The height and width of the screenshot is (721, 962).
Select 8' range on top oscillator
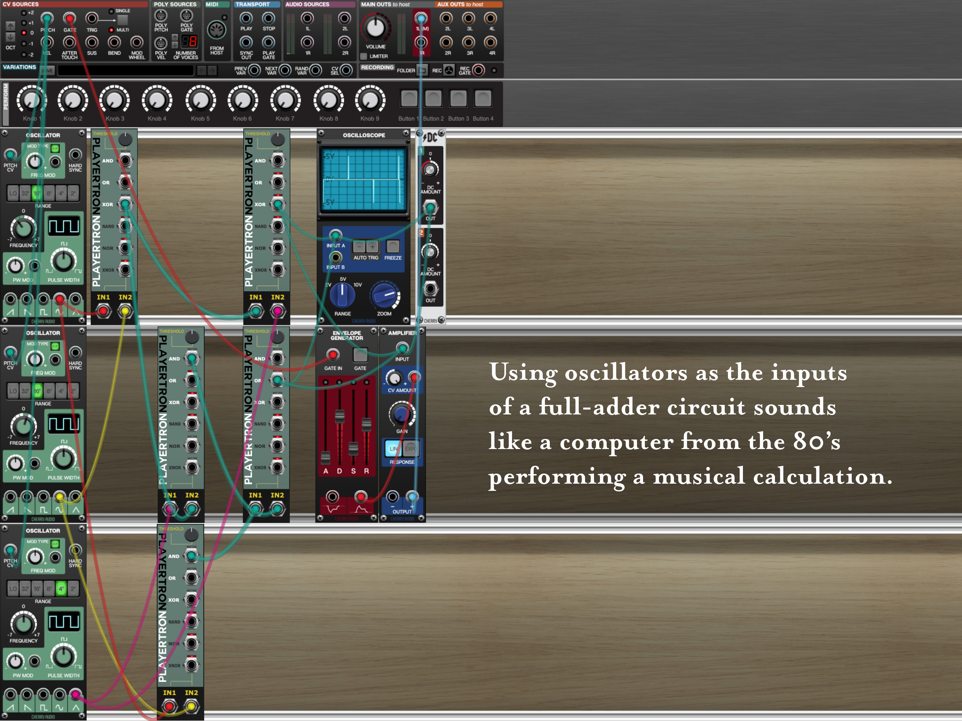(49, 193)
